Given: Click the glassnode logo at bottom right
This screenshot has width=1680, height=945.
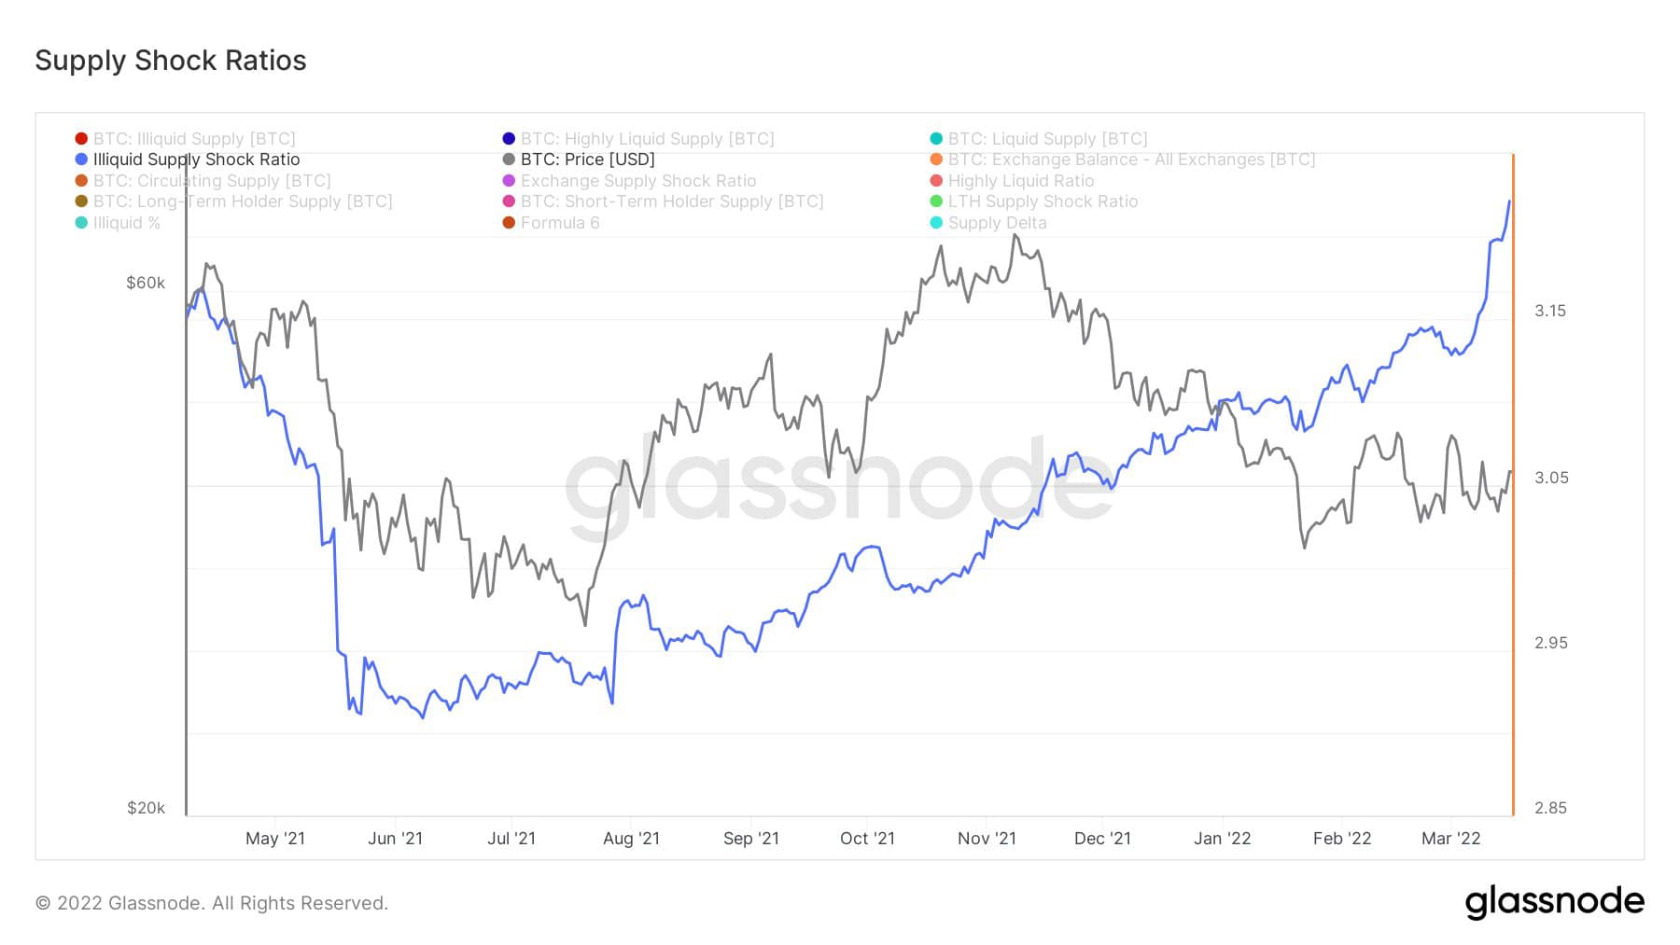Looking at the screenshot, I should (x=1554, y=902).
